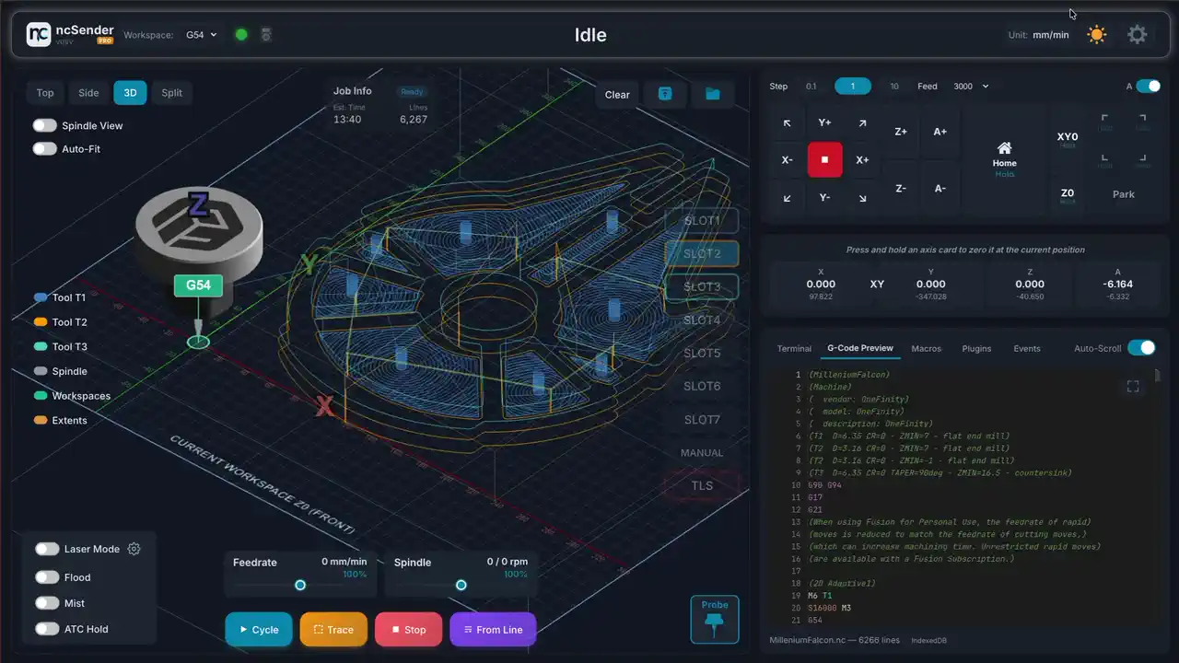1179x663 pixels.
Task: Jog diagonally with the up-left arrow
Action: coord(787,122)
